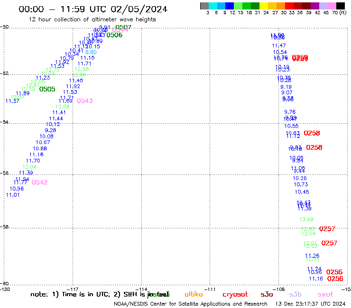The image size is (351, 308).
Task: Click the wave height value 10.08
Action: pyautogui.click(x=46, y=136)
